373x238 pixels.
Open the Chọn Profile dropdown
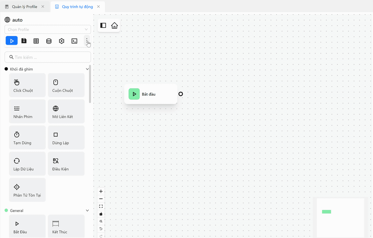point(48,29)
